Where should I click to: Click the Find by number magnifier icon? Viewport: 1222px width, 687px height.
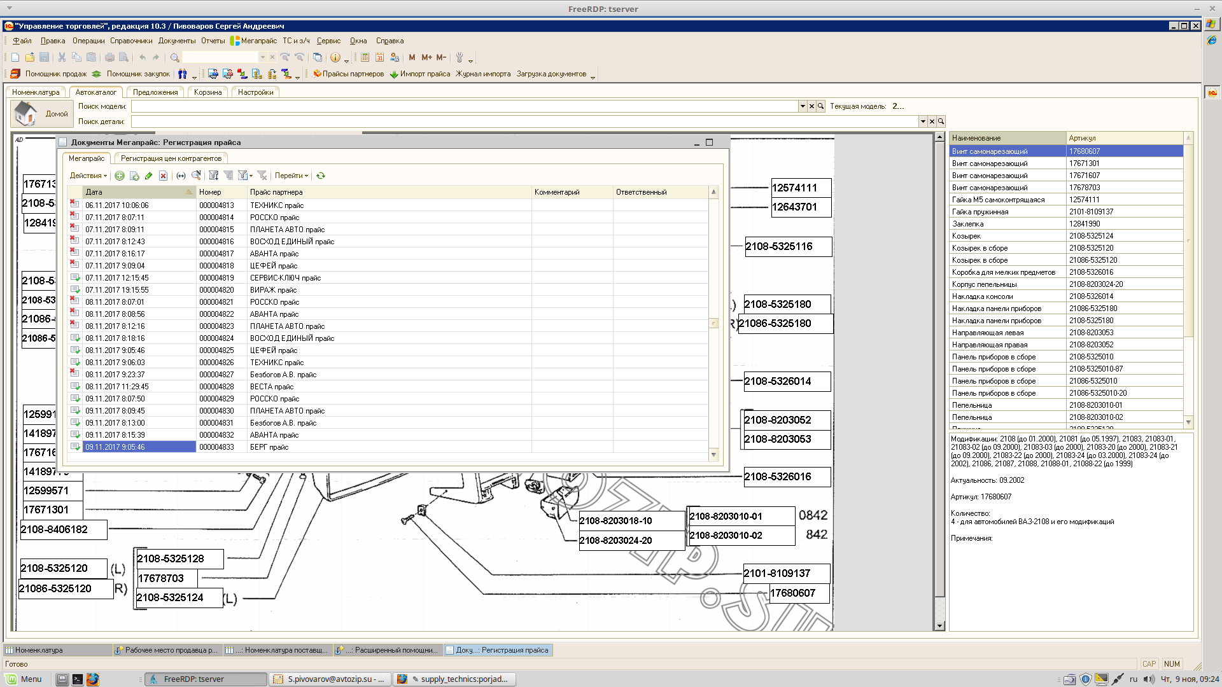(196, 176)
